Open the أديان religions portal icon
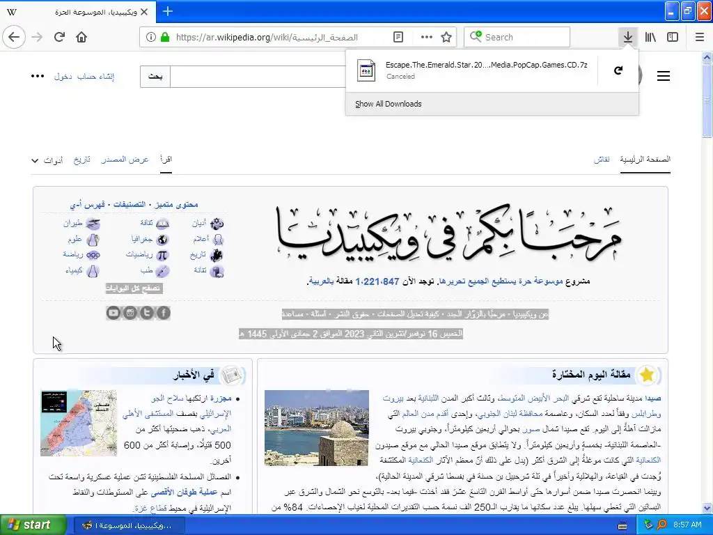 217,224
